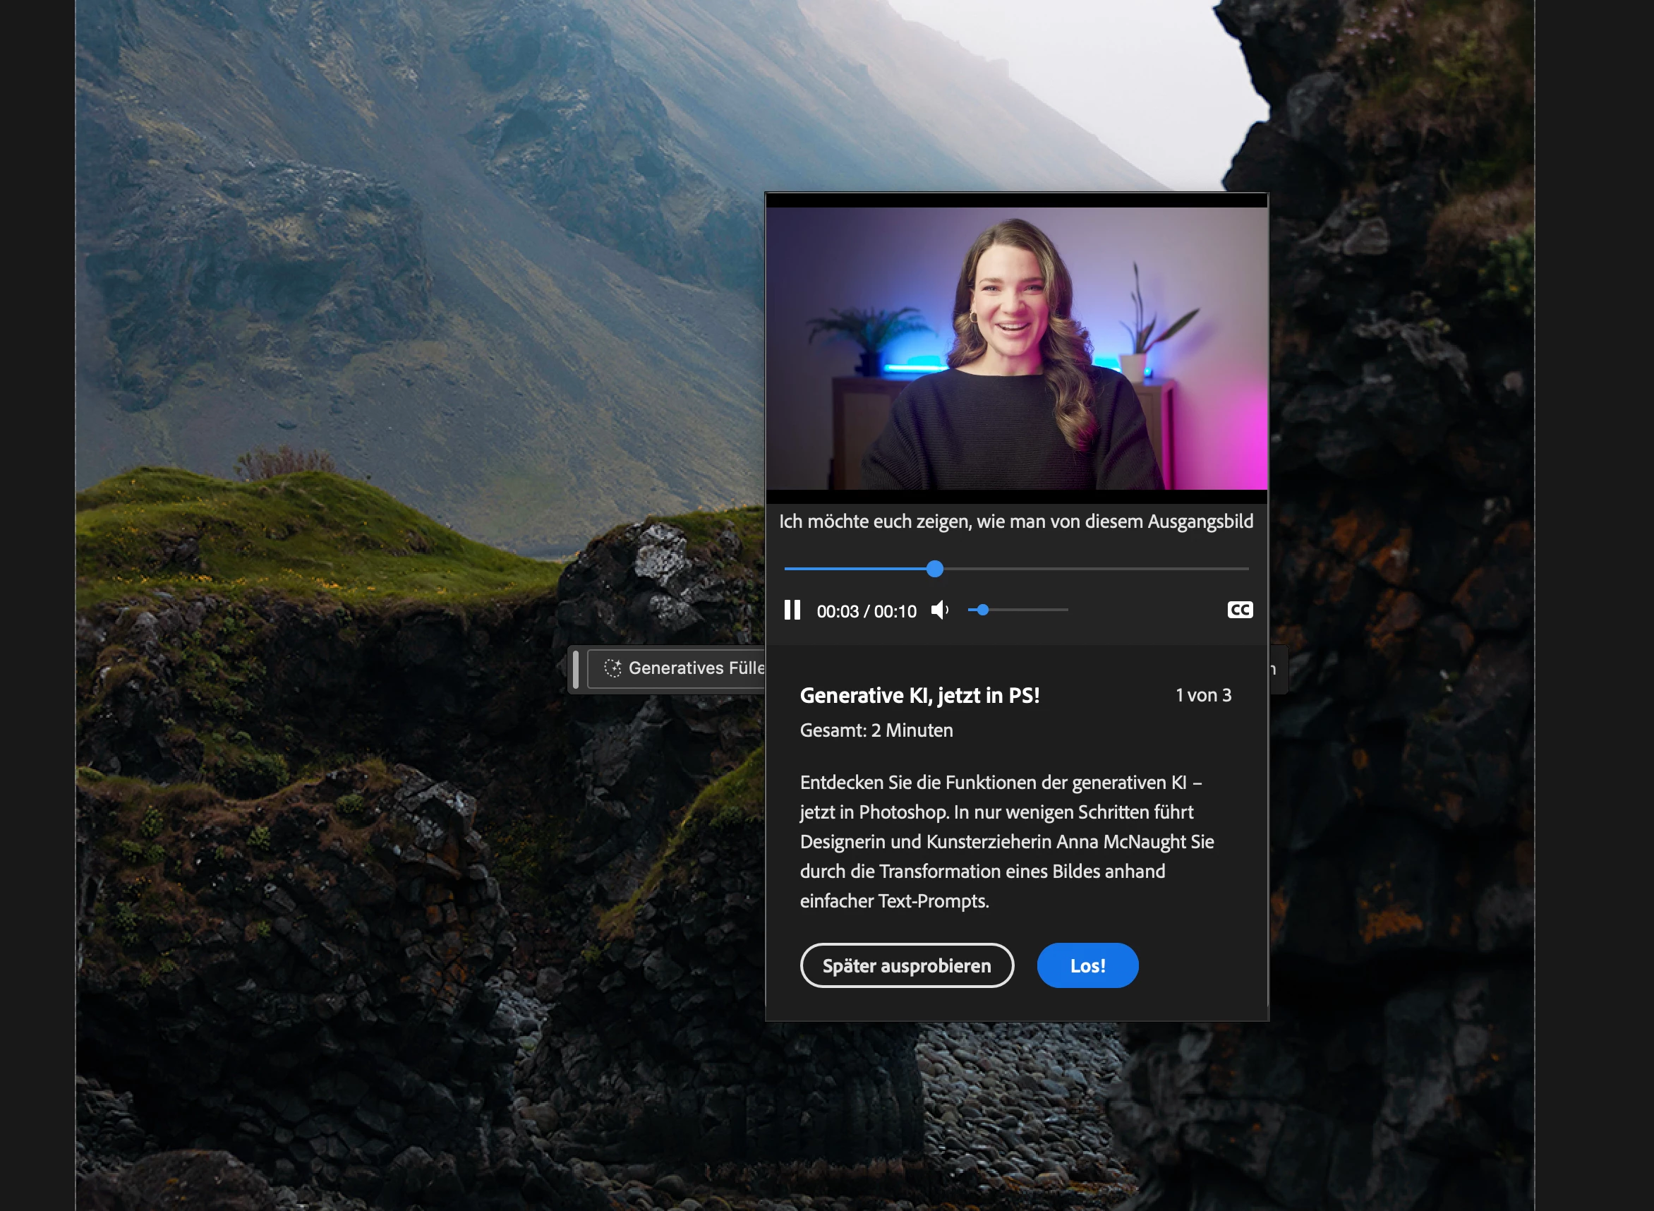Click the cut-off task bar button right of dialog

coord(1278,668)
